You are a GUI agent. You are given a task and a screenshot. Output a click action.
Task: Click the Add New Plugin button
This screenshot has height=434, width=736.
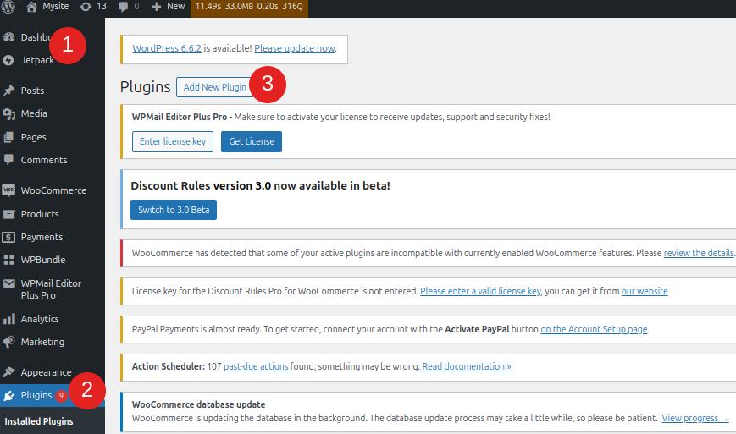[x=214, y=87]
